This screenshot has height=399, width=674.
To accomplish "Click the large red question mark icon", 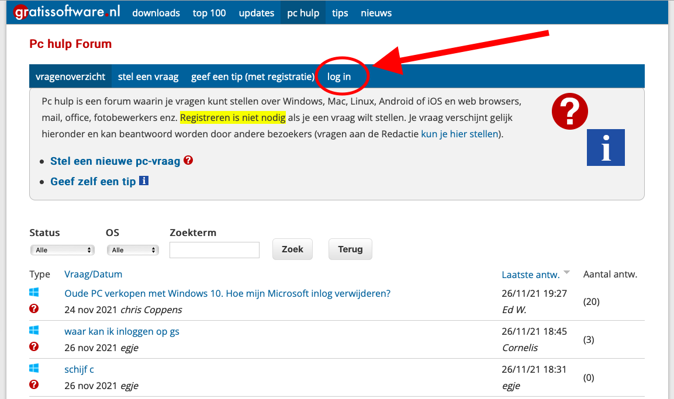I will tap(569, 110).
